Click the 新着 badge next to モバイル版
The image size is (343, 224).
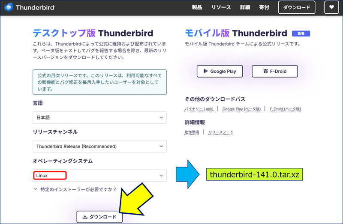tap(301, 33)
